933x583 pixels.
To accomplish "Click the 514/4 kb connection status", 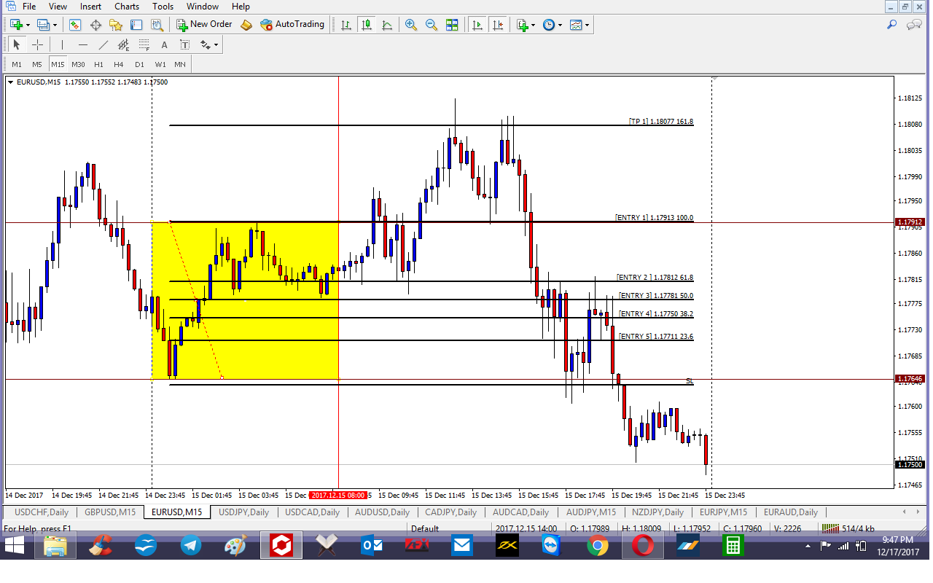I will pyautogui.click(x=848, y=529).
